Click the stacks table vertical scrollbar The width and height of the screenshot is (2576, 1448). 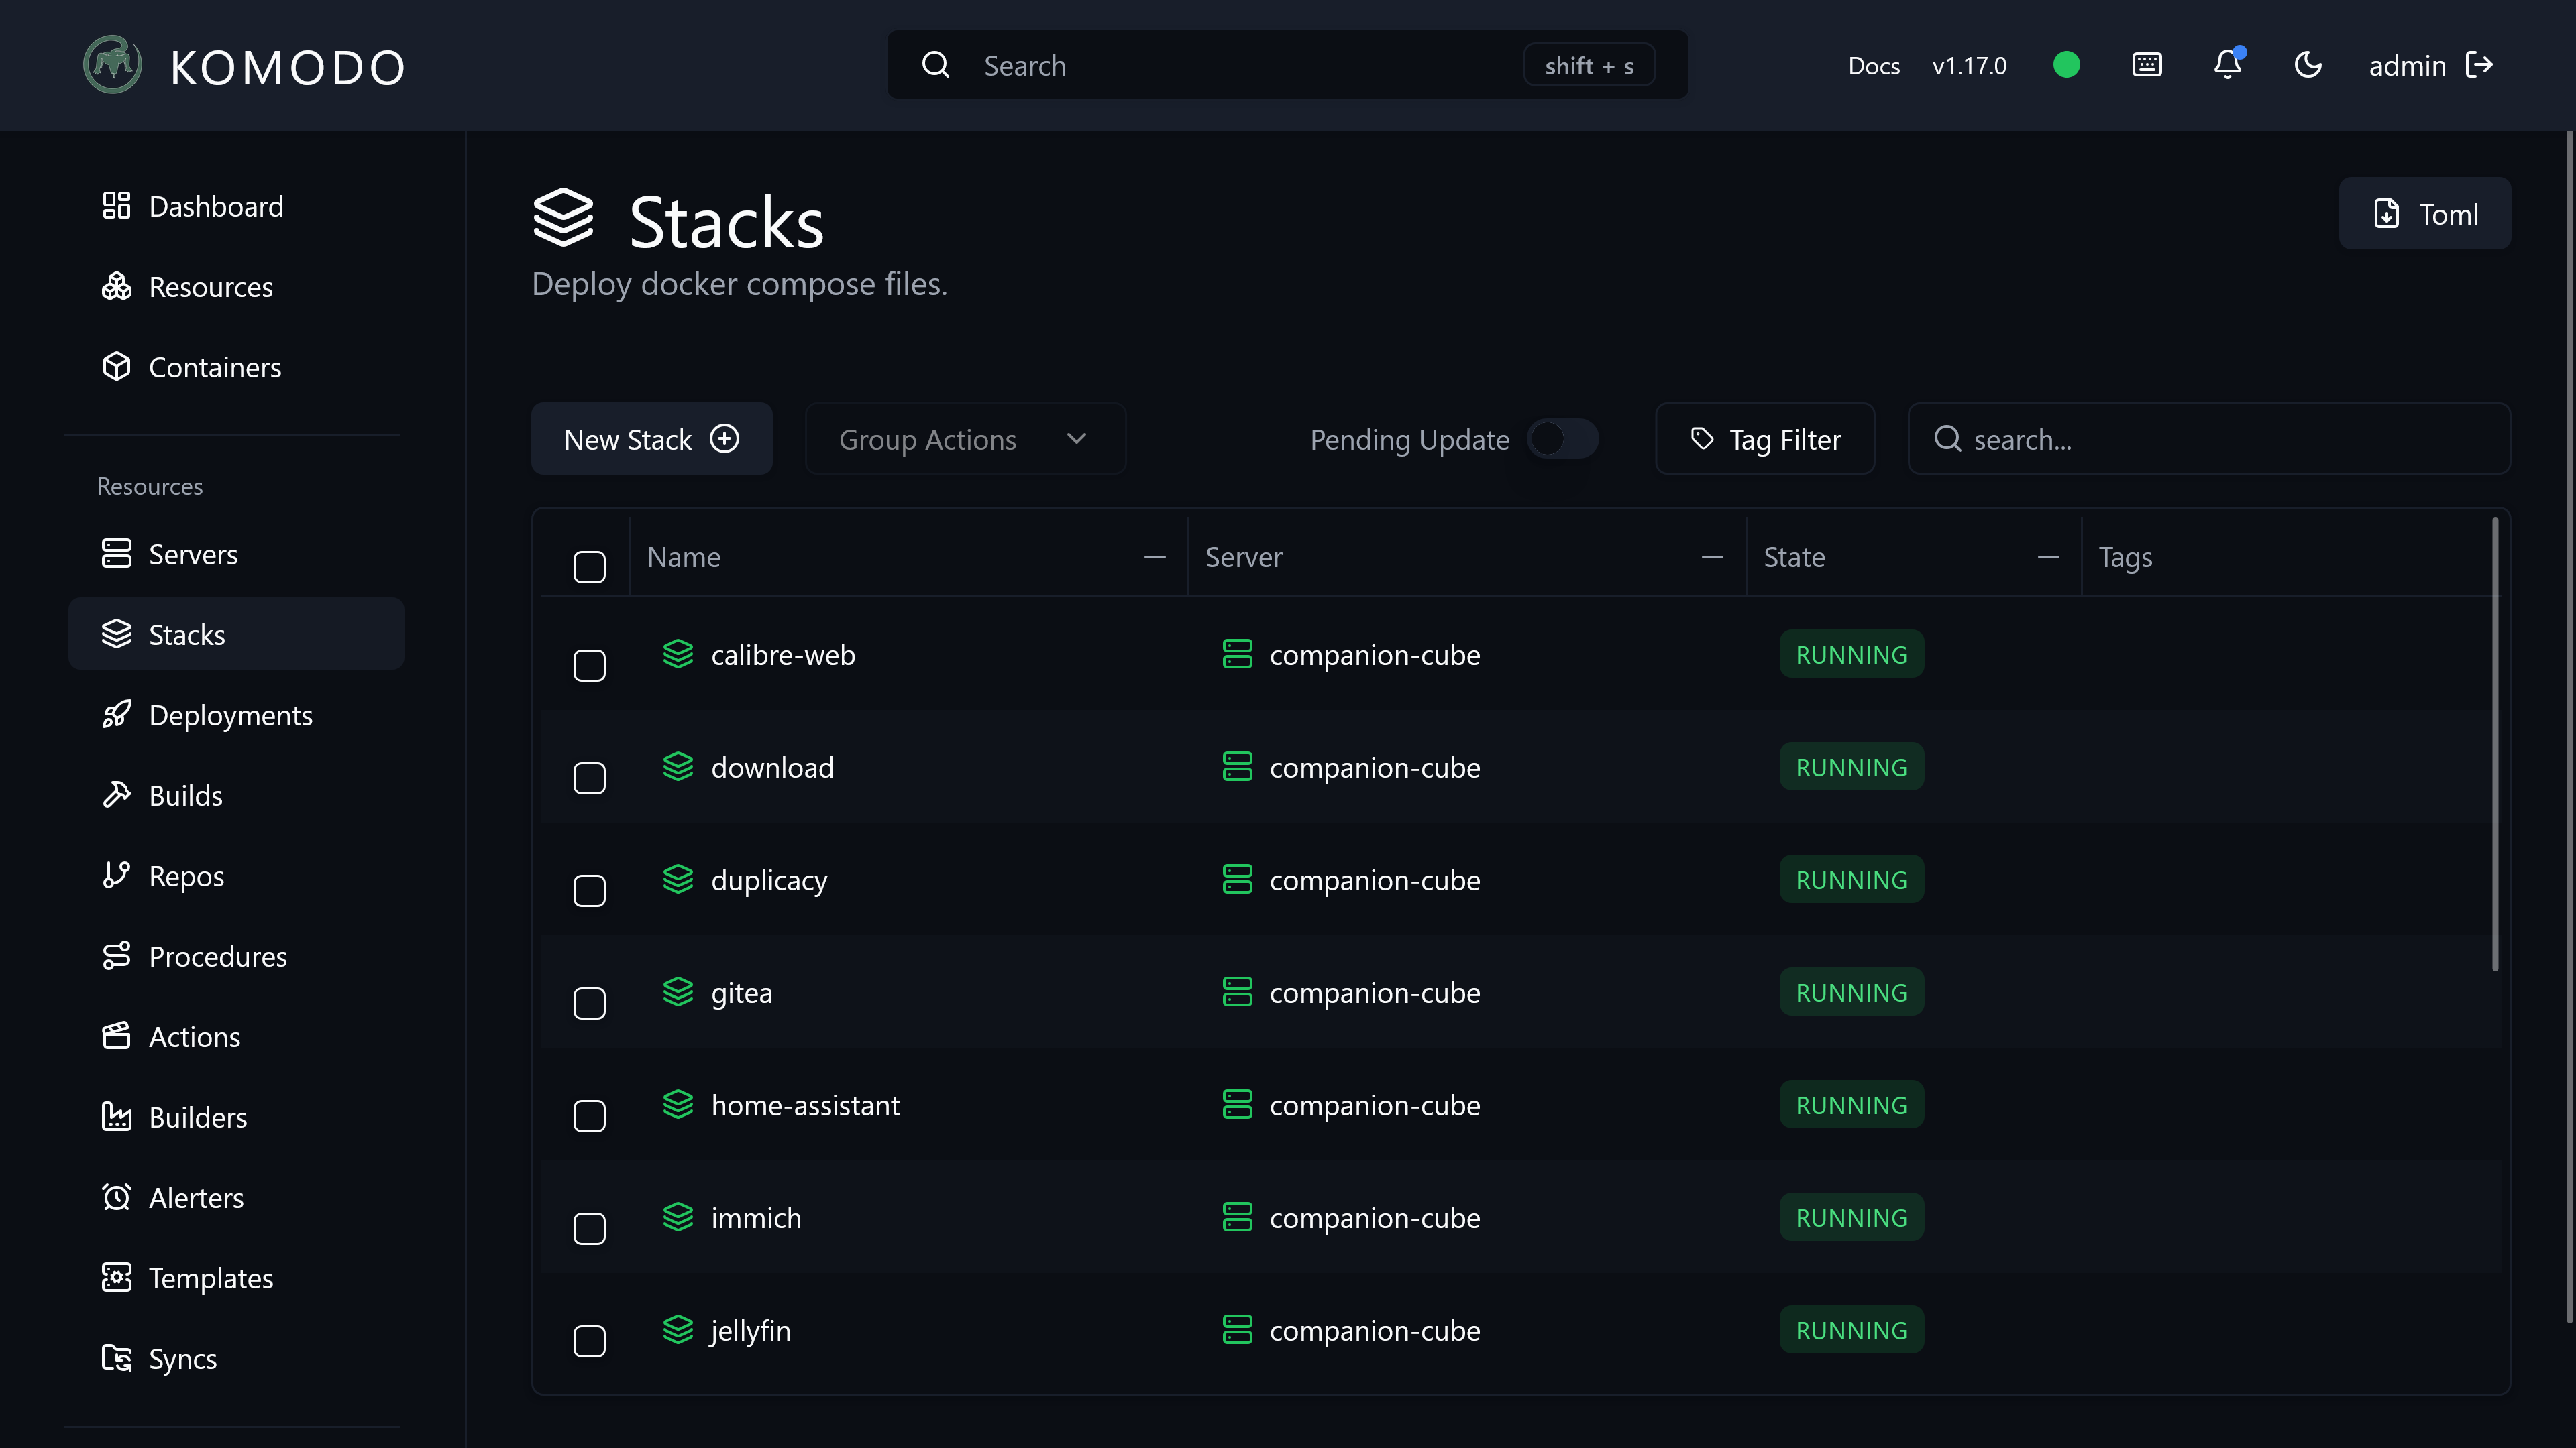coord(2495,743)
